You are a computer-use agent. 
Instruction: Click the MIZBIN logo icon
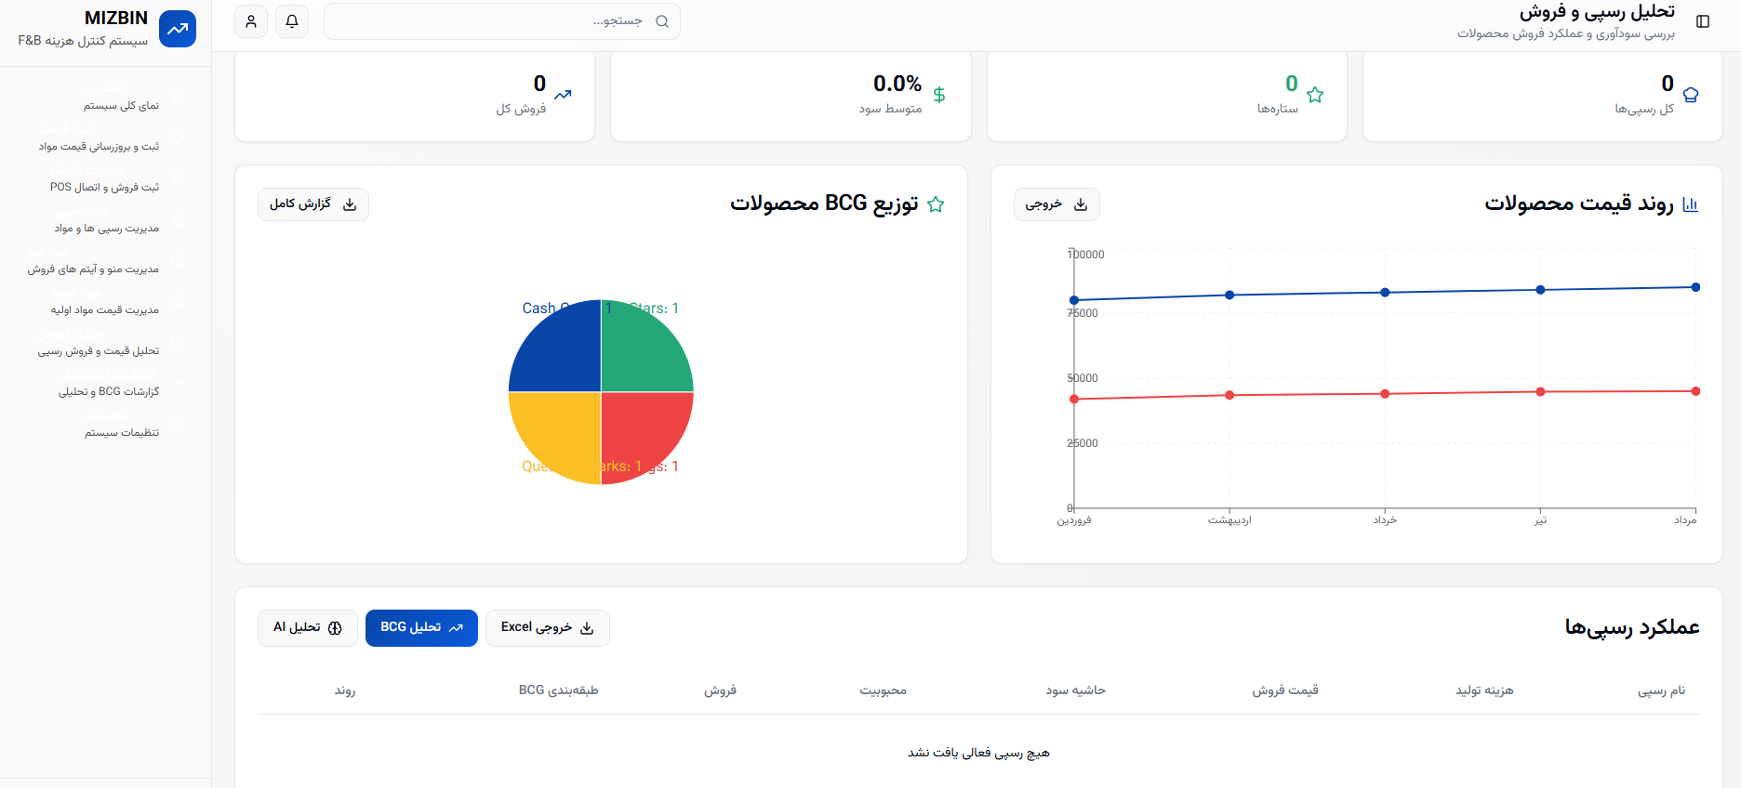[x=178, y=29]
